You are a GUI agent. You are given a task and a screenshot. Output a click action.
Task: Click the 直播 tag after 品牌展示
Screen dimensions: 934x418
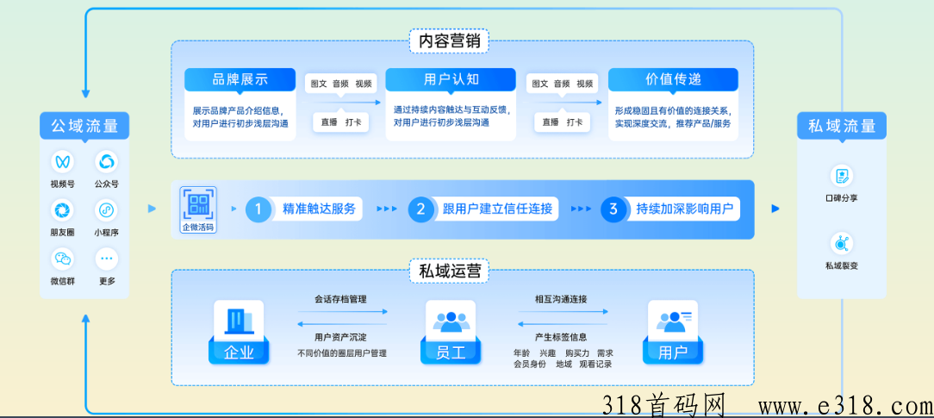329,122
